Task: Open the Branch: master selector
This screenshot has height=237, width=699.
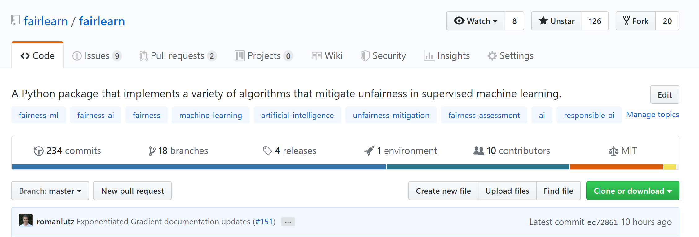Action: [x=51, y=191]
